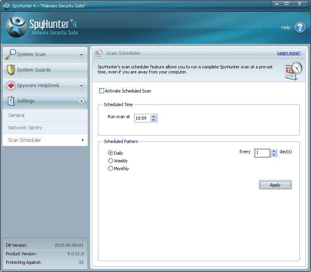
Task: Click the Scheduled Time group label
Action: point(118,105)
